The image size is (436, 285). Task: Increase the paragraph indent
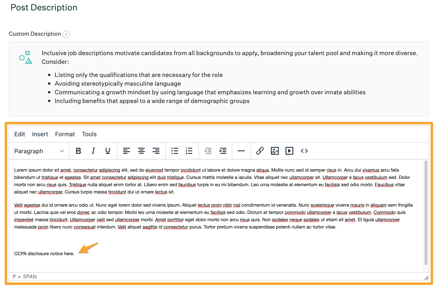223,151
